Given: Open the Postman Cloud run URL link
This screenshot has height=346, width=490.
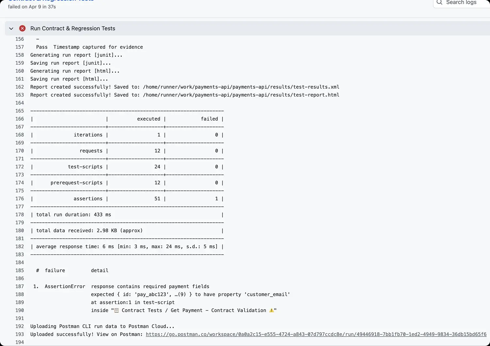Looking at the screenshot, I should pyautogui.click(x=316, y=334).
